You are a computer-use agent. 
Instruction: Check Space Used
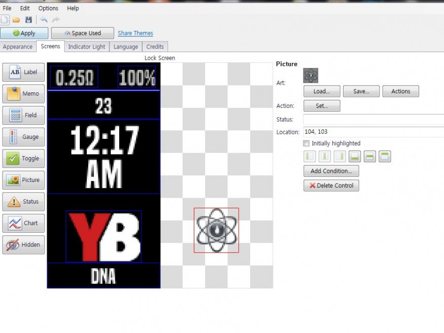pos(83,33)
